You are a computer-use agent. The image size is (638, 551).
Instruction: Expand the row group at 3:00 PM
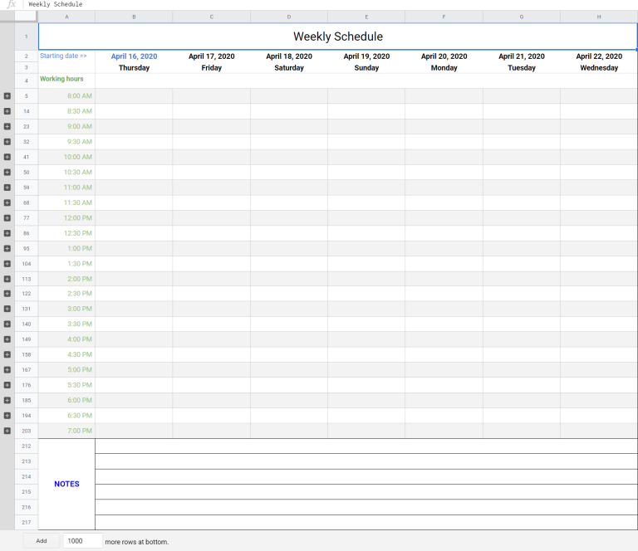tap(7, 309)
